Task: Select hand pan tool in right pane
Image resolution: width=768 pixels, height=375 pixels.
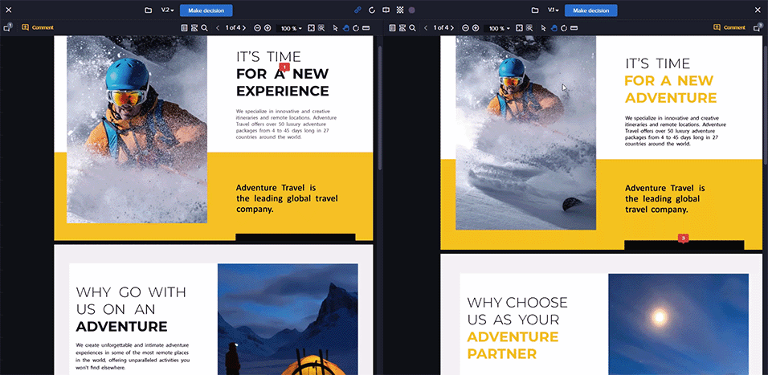Action: 554,28
